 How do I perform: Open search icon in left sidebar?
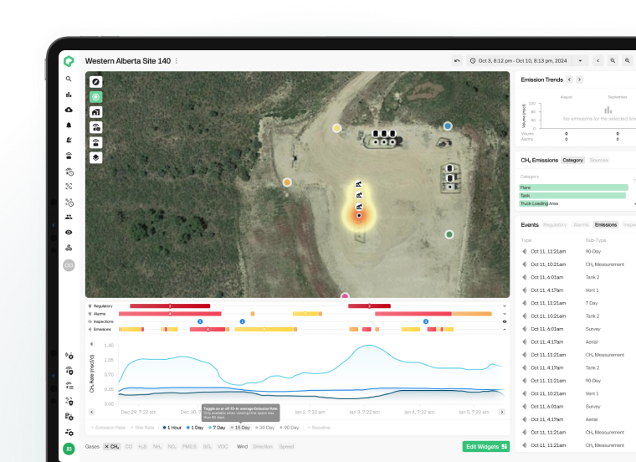(x=69, y=80)
